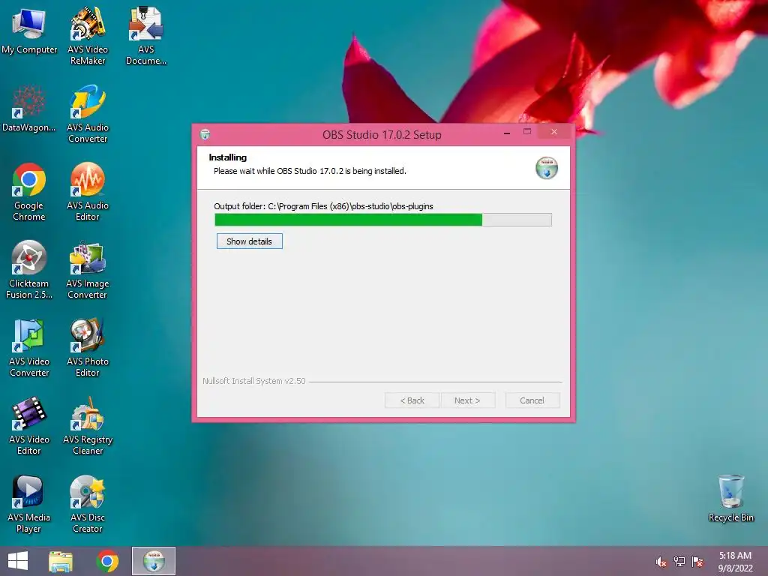
Task: Minimize the OBS Studio Setup window
Action: coord(507,132)
